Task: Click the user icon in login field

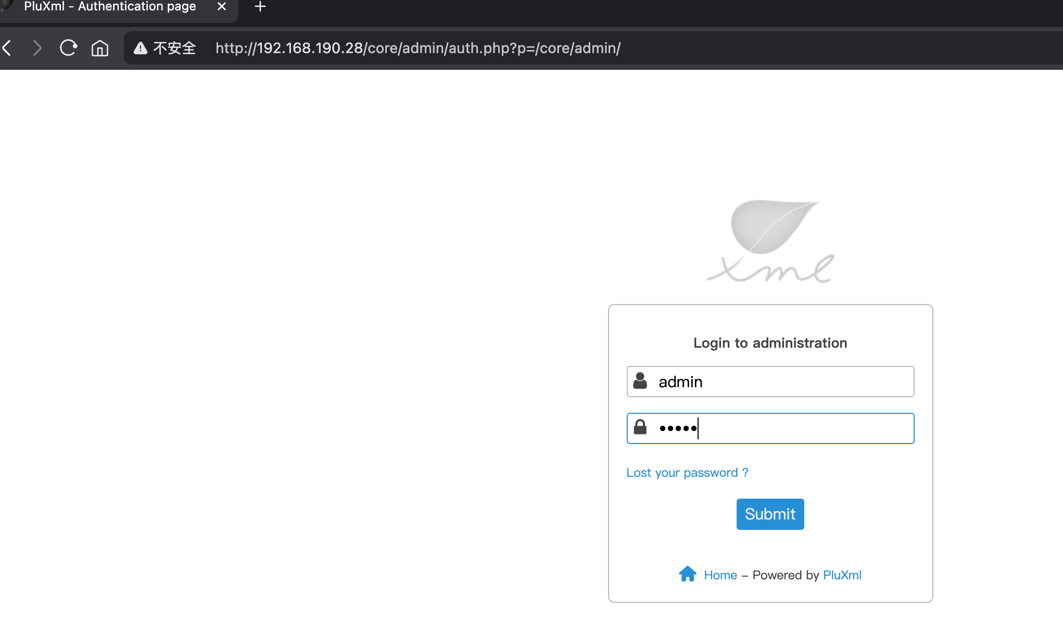Action: click(640, 381)
